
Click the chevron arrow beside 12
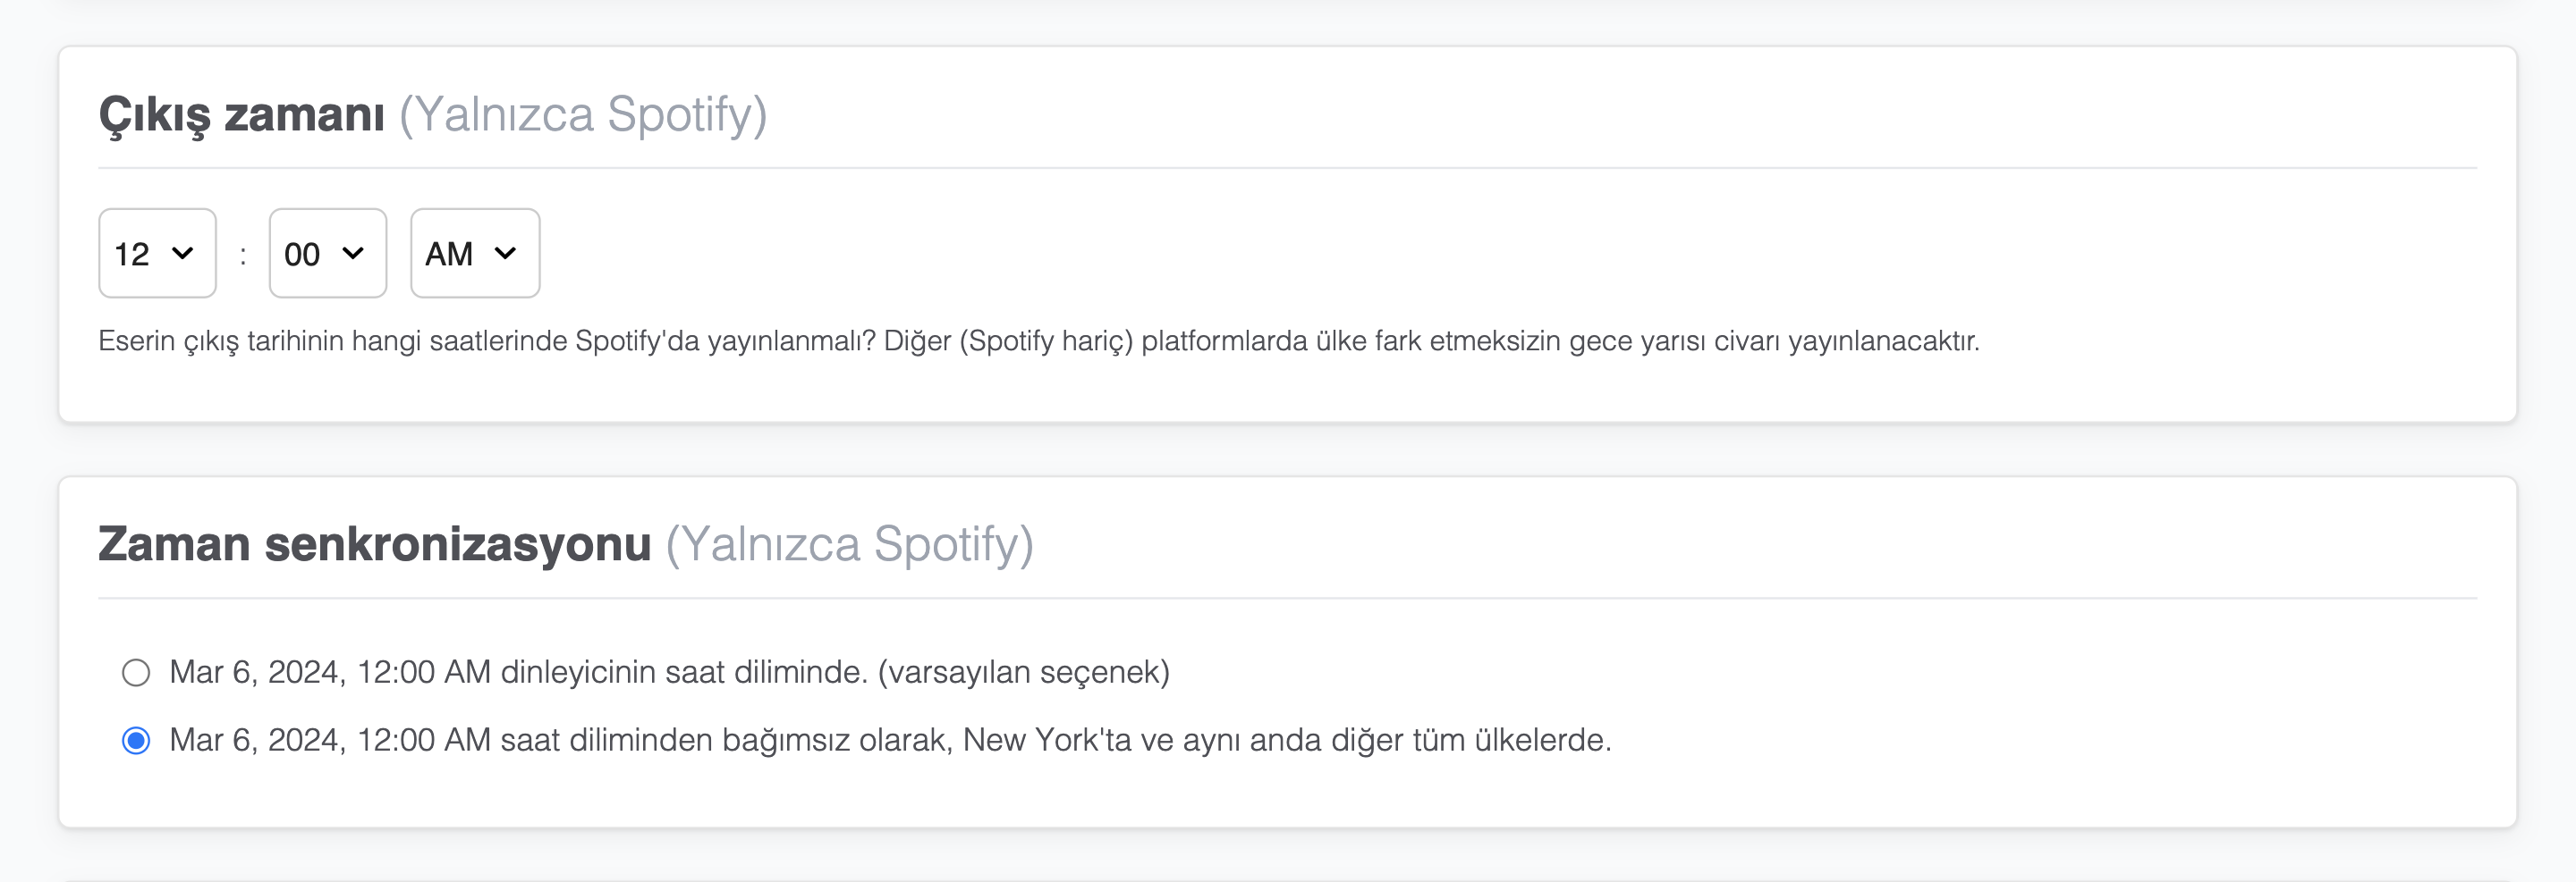pyautogui.click(x=183, y=254)
